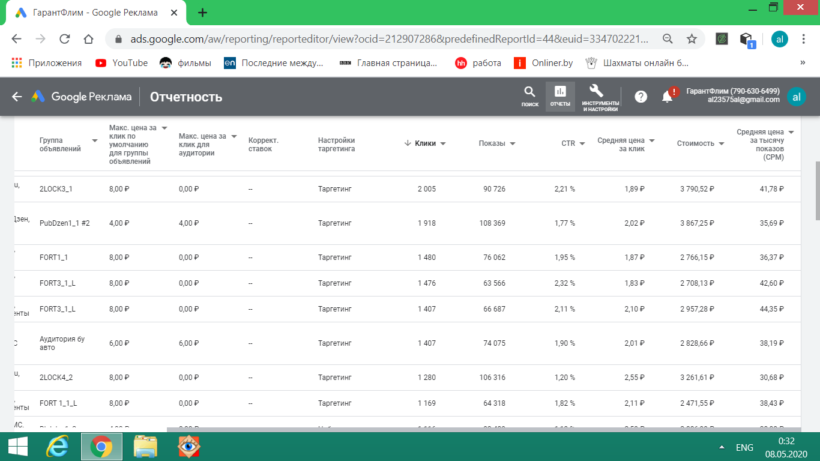Click the address bar URL field

[384, 39]
